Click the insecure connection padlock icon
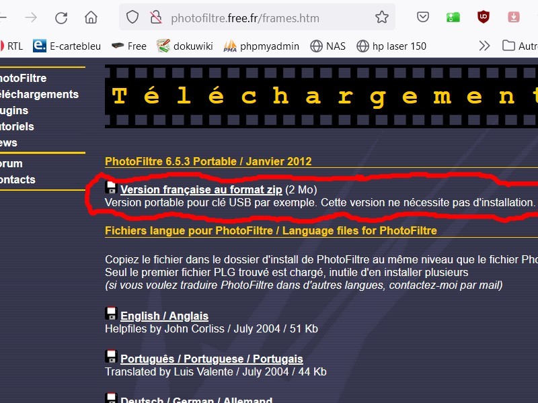 pos(155,17)
